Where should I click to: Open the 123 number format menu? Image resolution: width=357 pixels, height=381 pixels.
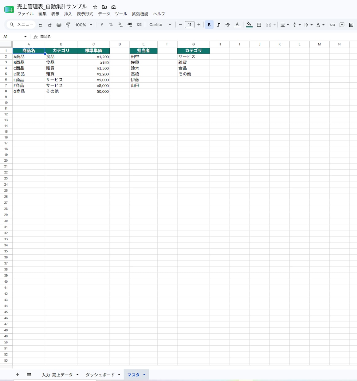(139, 25)
